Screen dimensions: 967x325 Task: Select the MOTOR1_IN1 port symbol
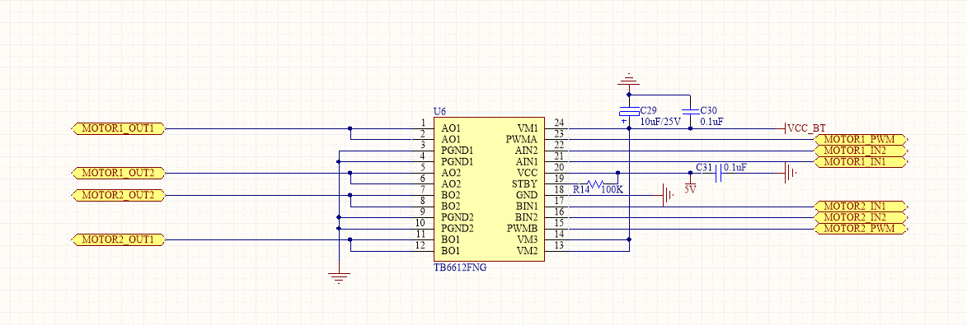(x=861, y=162)
